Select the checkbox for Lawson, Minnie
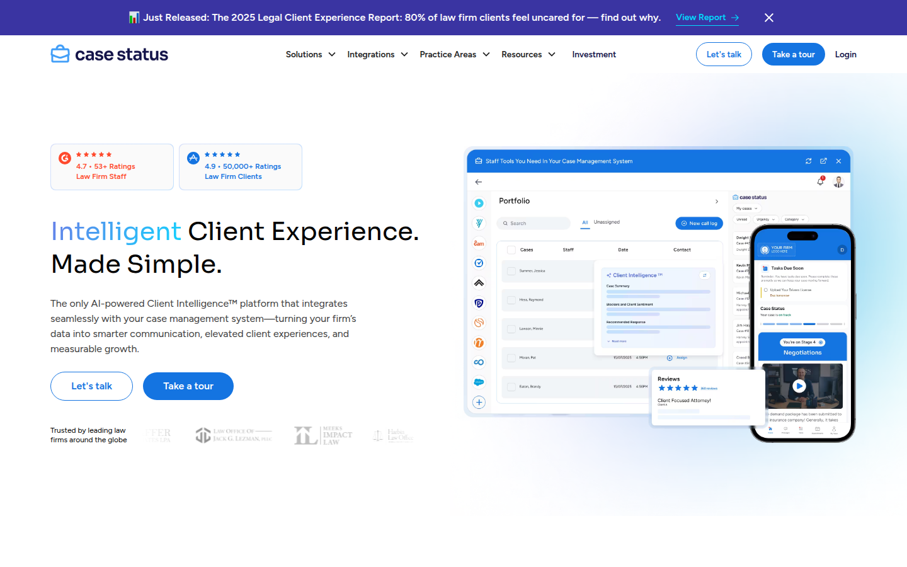Screen dimensions: 907x567 511,329
